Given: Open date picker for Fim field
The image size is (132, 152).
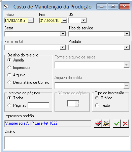Looking at the screenshot, I should click(x=64, y=20).
